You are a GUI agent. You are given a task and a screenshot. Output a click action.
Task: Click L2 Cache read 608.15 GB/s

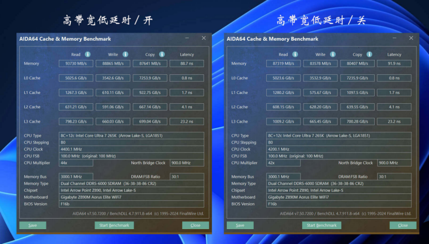(x=283, y=107)
